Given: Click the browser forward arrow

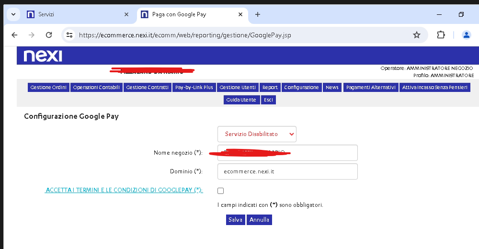Looking at the screenshot, I should point(32,35).
